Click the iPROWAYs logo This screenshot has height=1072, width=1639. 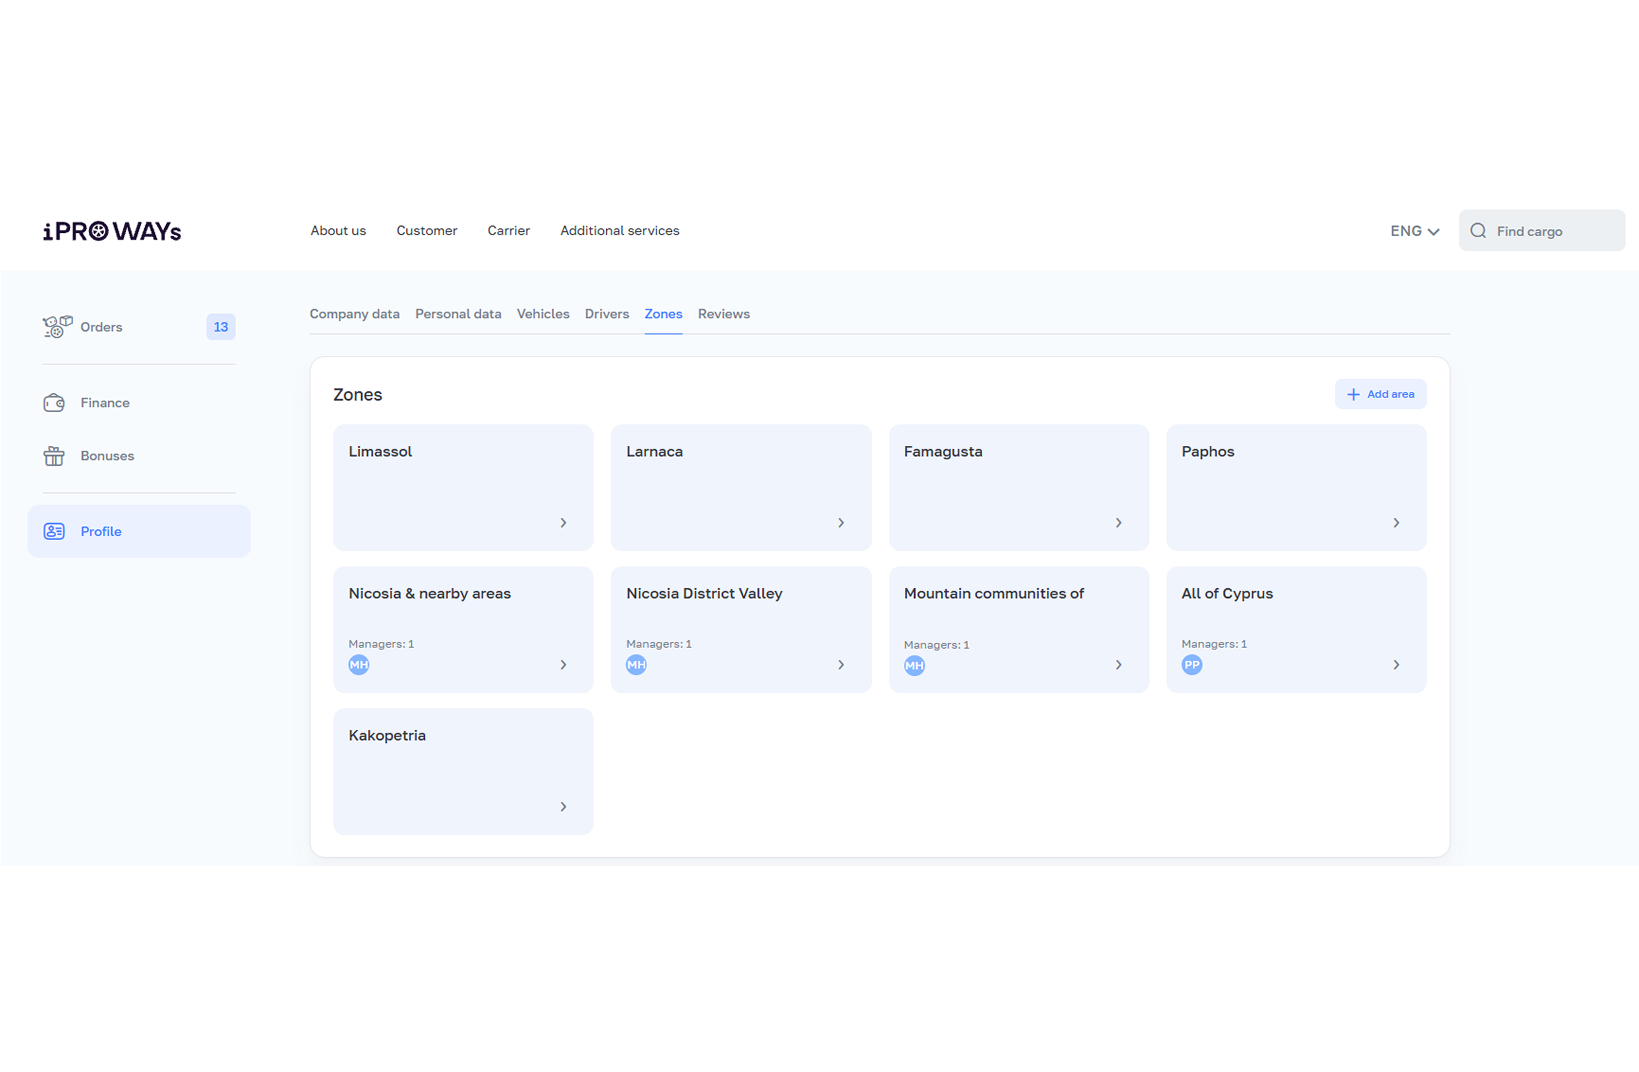(x=112, y=231)
